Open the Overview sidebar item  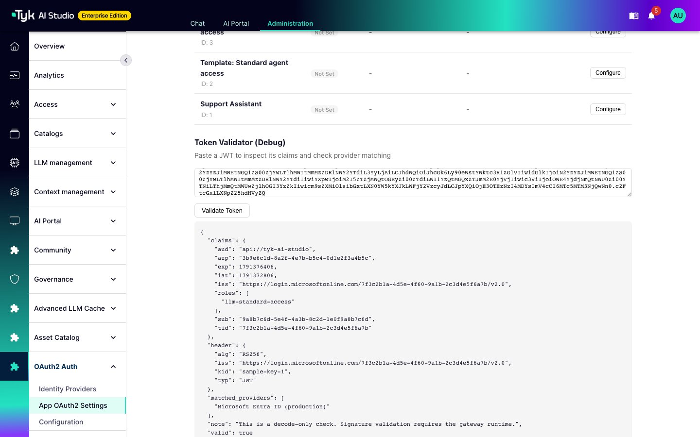[78, 46]
